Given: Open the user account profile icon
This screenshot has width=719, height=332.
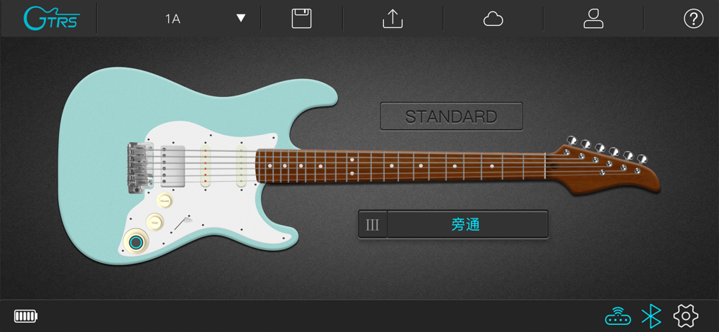Looking at the screenshot, I should [x=593, y=19].
